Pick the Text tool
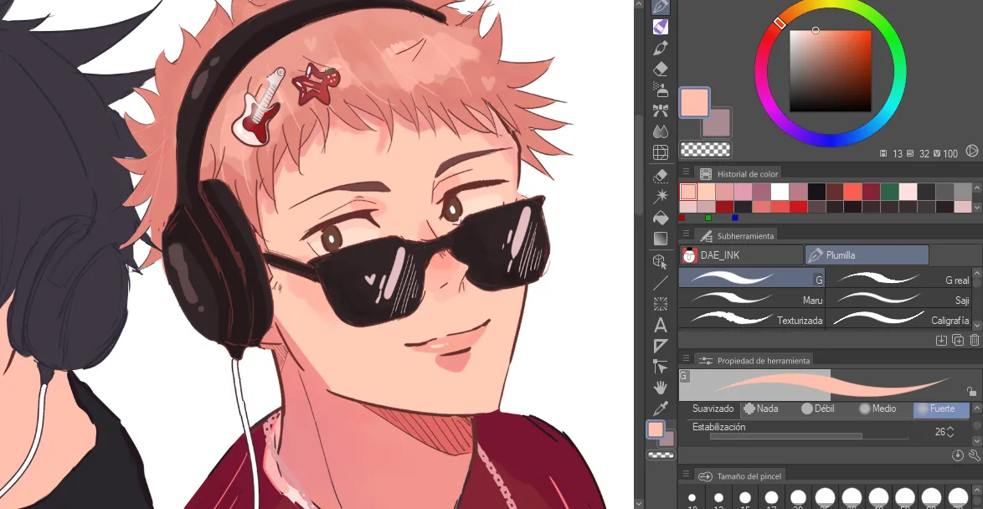 click(x=660, y=325)
